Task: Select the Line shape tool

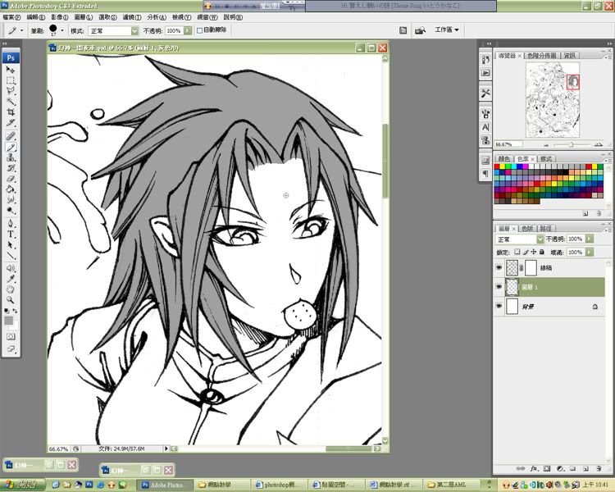Action: click(11, 255)
